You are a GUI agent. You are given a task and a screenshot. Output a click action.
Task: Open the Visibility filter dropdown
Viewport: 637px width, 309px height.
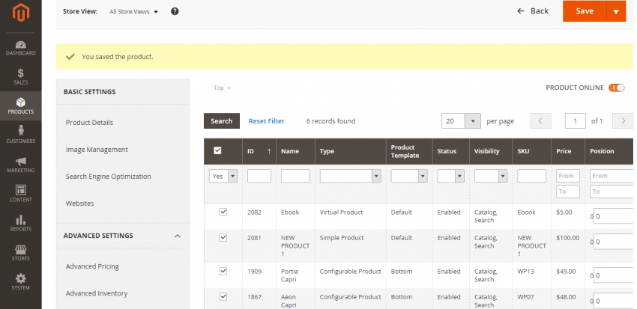pyautogui.click(x=491, y=176)
